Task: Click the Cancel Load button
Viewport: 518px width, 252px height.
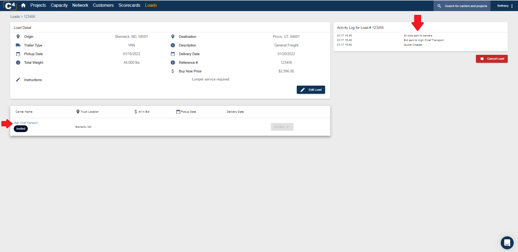Action: [x=492, y=59]
